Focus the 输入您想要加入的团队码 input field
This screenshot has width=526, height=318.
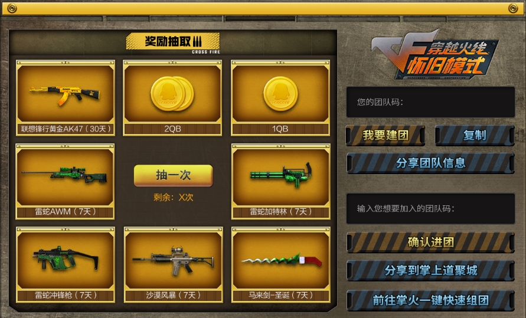click(430, 208)
